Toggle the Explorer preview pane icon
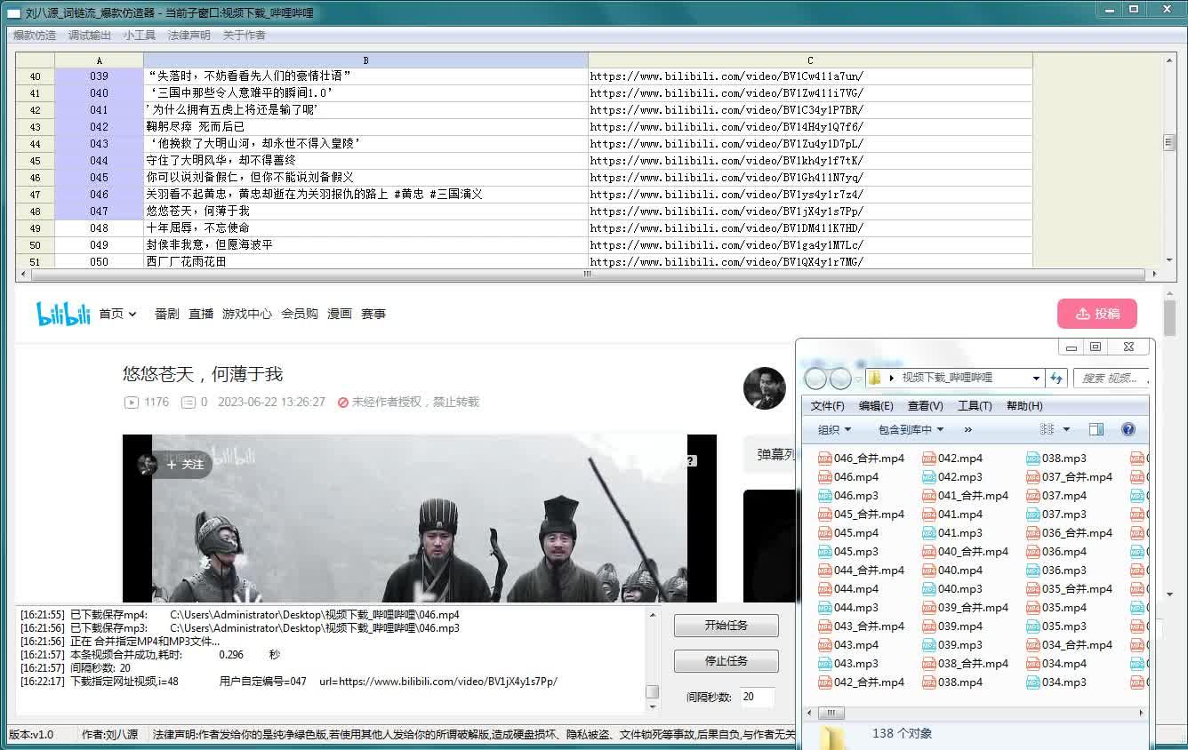This screenshot has height=750, width=1188. [1096, 429]
